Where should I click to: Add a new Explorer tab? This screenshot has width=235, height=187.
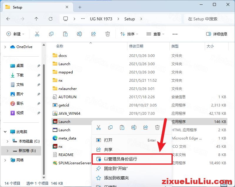pyautogui.click(x=80, y=7)
